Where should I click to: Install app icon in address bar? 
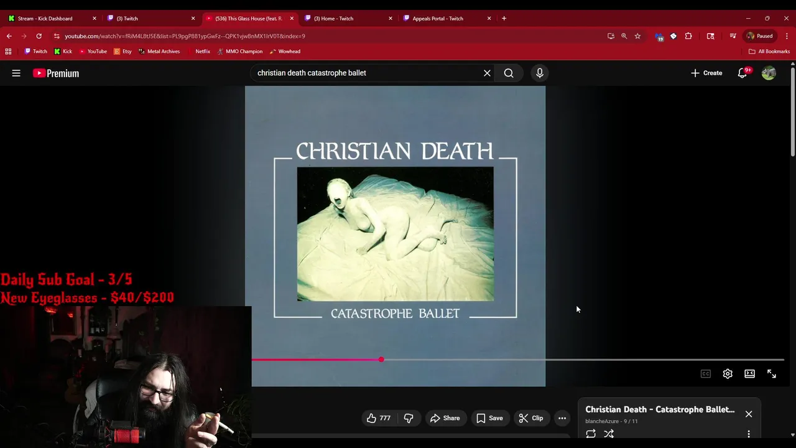point(611,36)
